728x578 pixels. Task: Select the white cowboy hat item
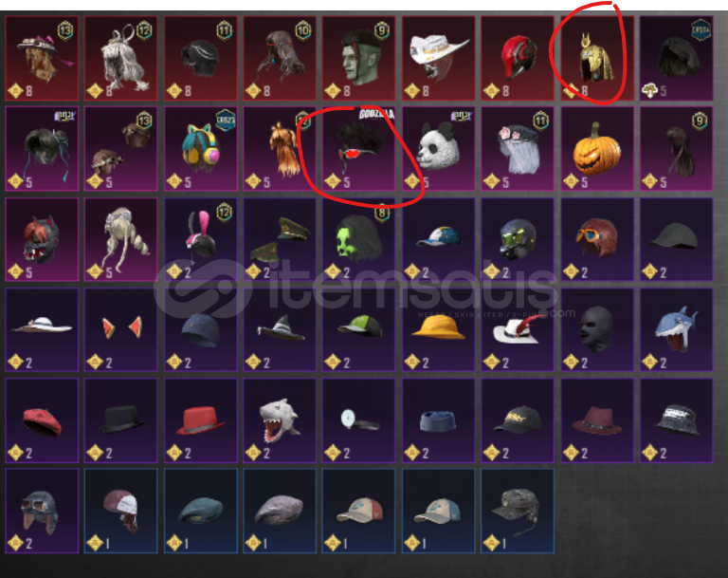[438, 58]
